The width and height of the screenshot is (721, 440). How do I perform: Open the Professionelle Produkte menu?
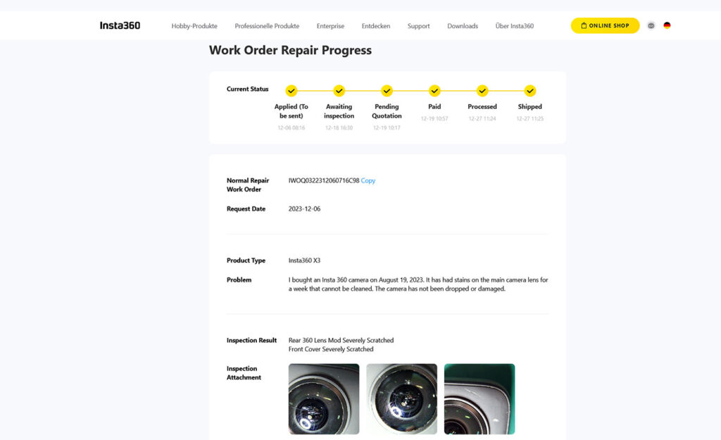[267, 26]
